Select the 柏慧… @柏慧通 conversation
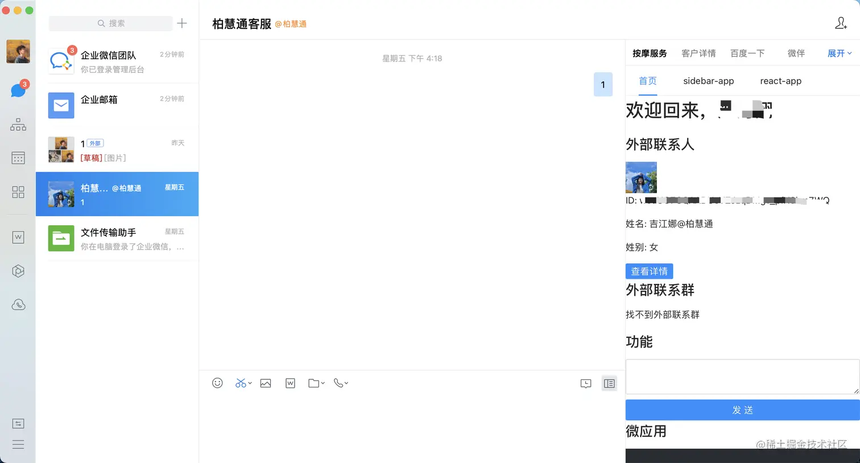Viewport: 860px width, 463px height. tap(117, 194)
